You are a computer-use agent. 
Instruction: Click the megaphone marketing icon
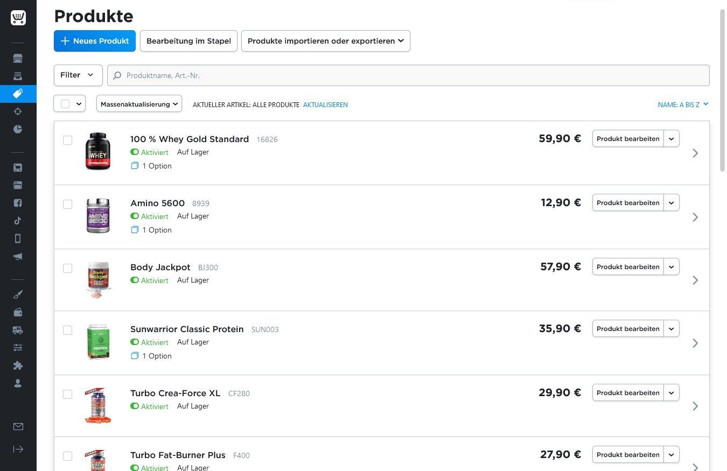pyautogui.click(x=18, y=257)
